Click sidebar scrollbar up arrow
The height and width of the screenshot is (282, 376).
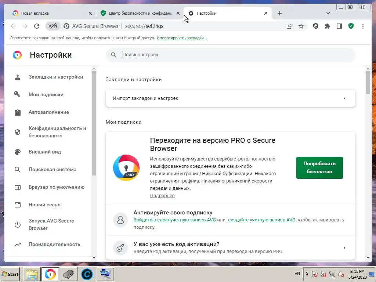pos(94,69)
